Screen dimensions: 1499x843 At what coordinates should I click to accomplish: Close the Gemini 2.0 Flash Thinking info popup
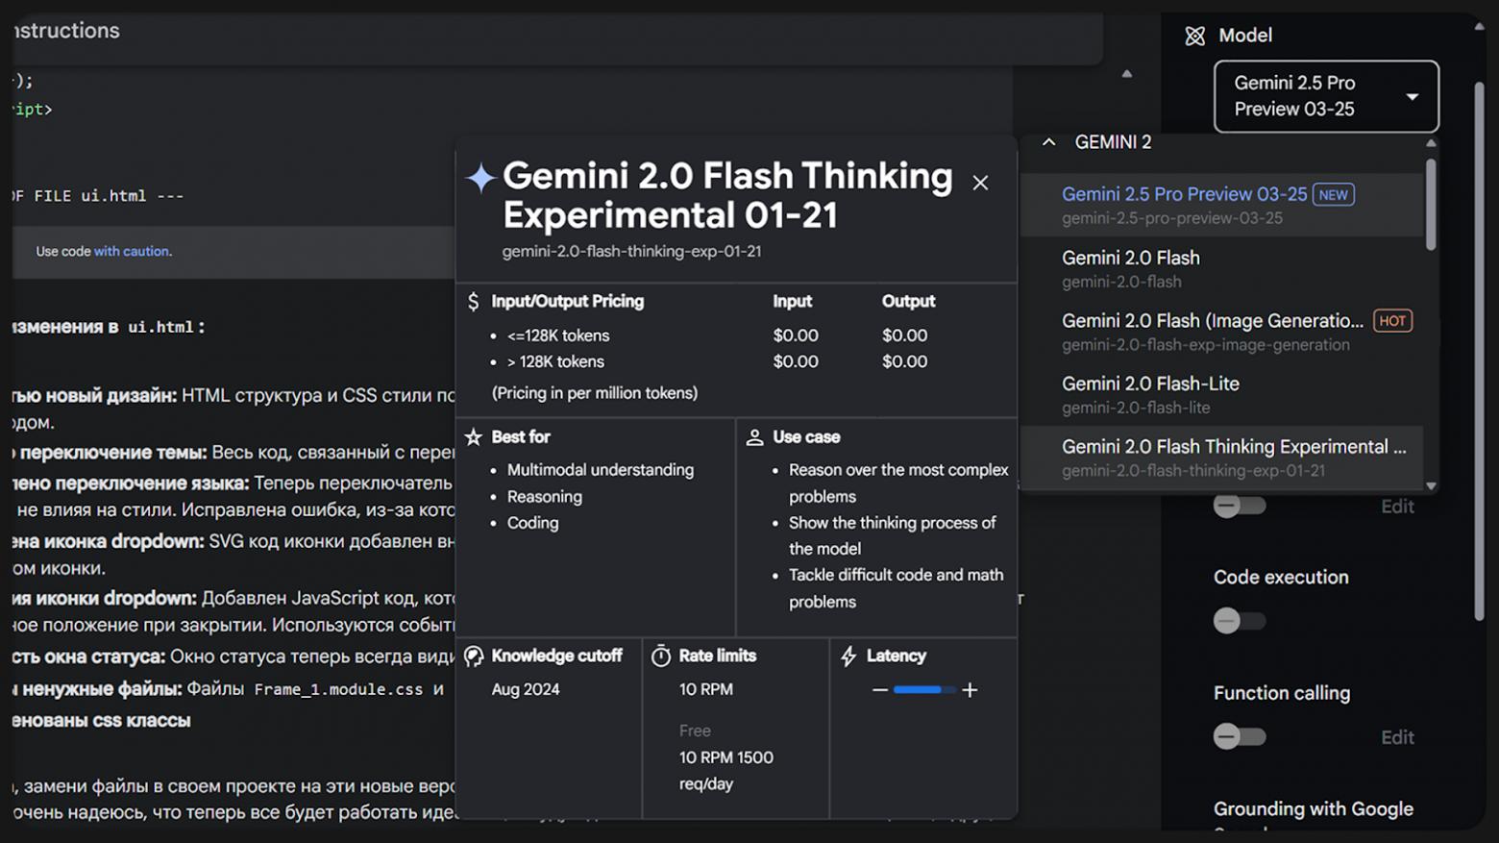point(979,183)
